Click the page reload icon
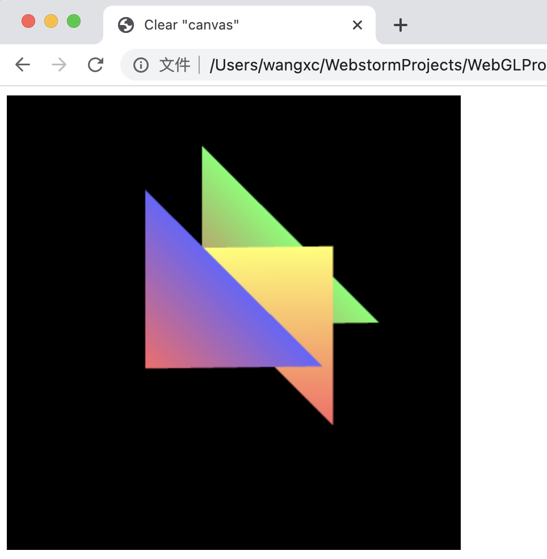The height and width of the screenshot is (559, 547). click(x=95, y=65)
